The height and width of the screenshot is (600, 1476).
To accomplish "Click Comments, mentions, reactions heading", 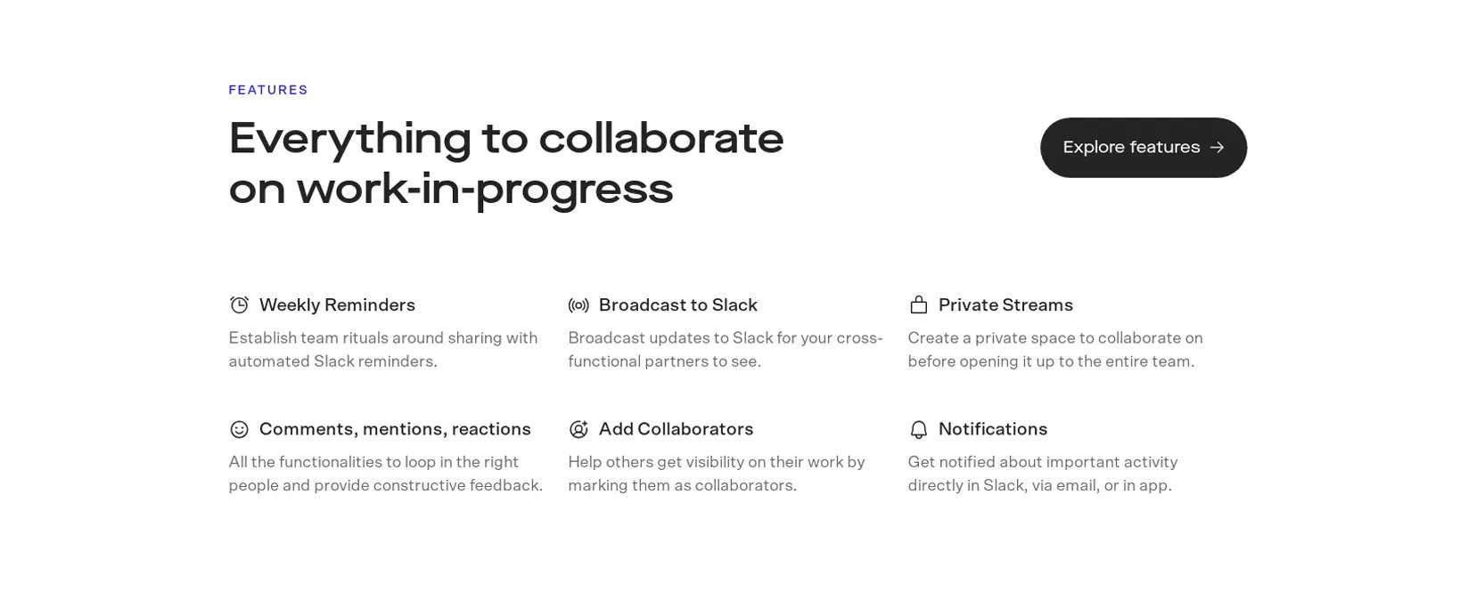I will [395, 429].
